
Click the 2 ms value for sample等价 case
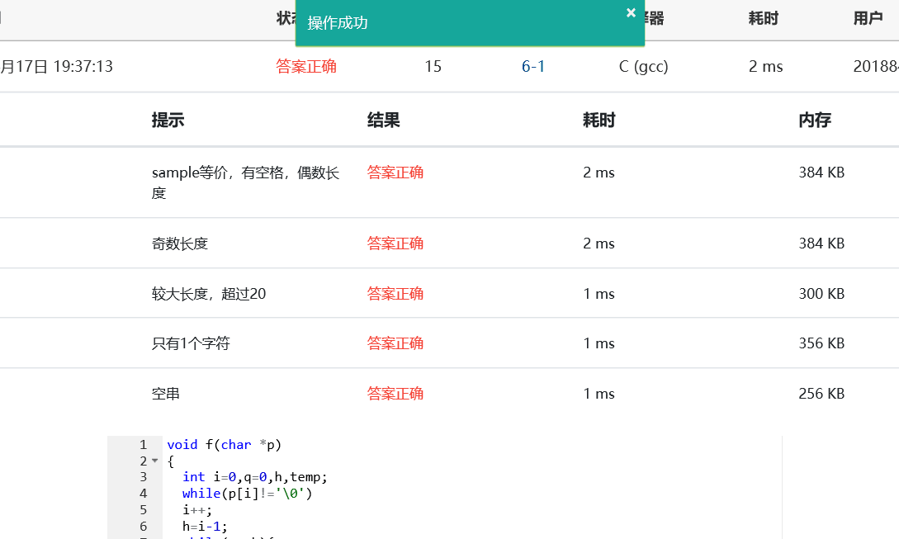pyautogui.click(x=599, y=173)
